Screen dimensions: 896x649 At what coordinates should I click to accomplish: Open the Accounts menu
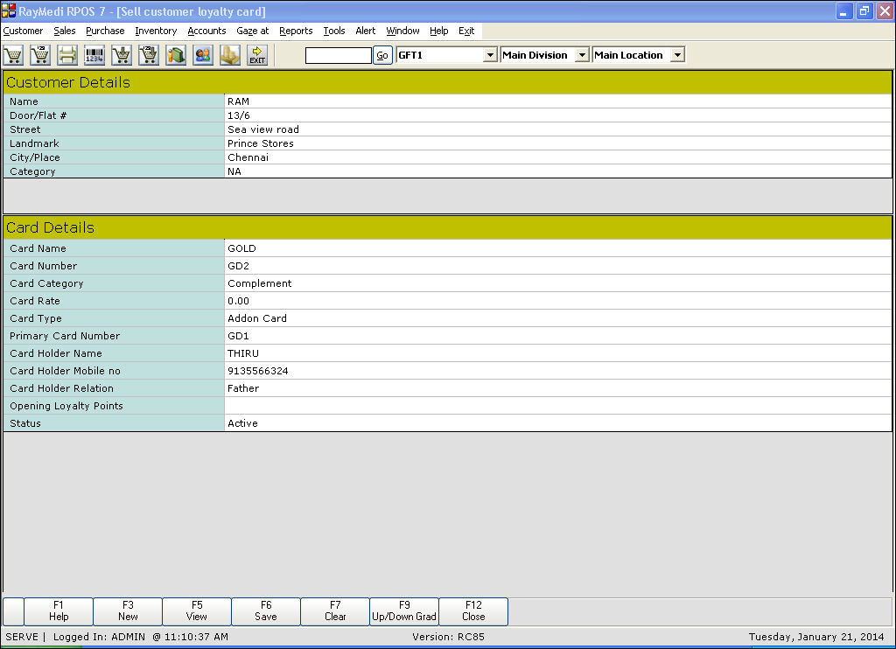206,31
